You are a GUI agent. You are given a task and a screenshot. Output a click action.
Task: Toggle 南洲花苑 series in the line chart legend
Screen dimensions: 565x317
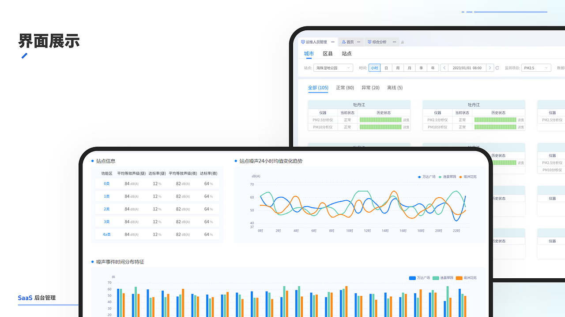click(468, 177)
